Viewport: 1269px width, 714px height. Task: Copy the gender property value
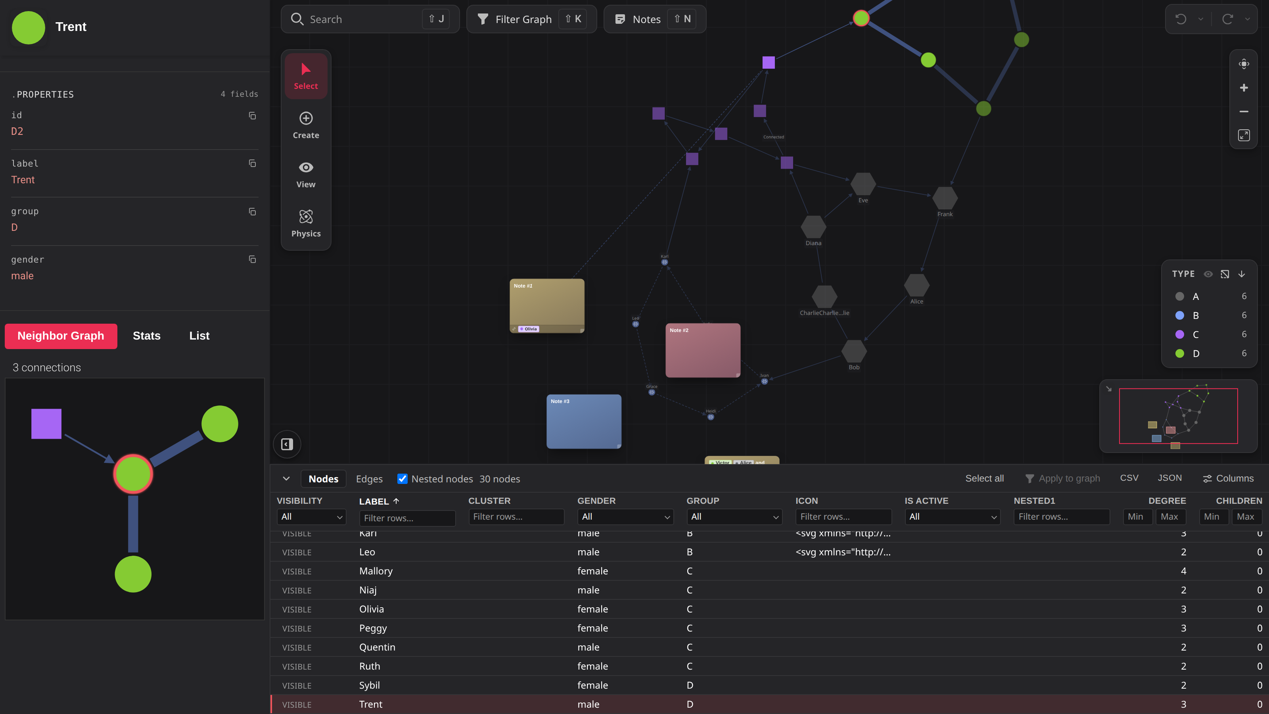coord(252,260)
